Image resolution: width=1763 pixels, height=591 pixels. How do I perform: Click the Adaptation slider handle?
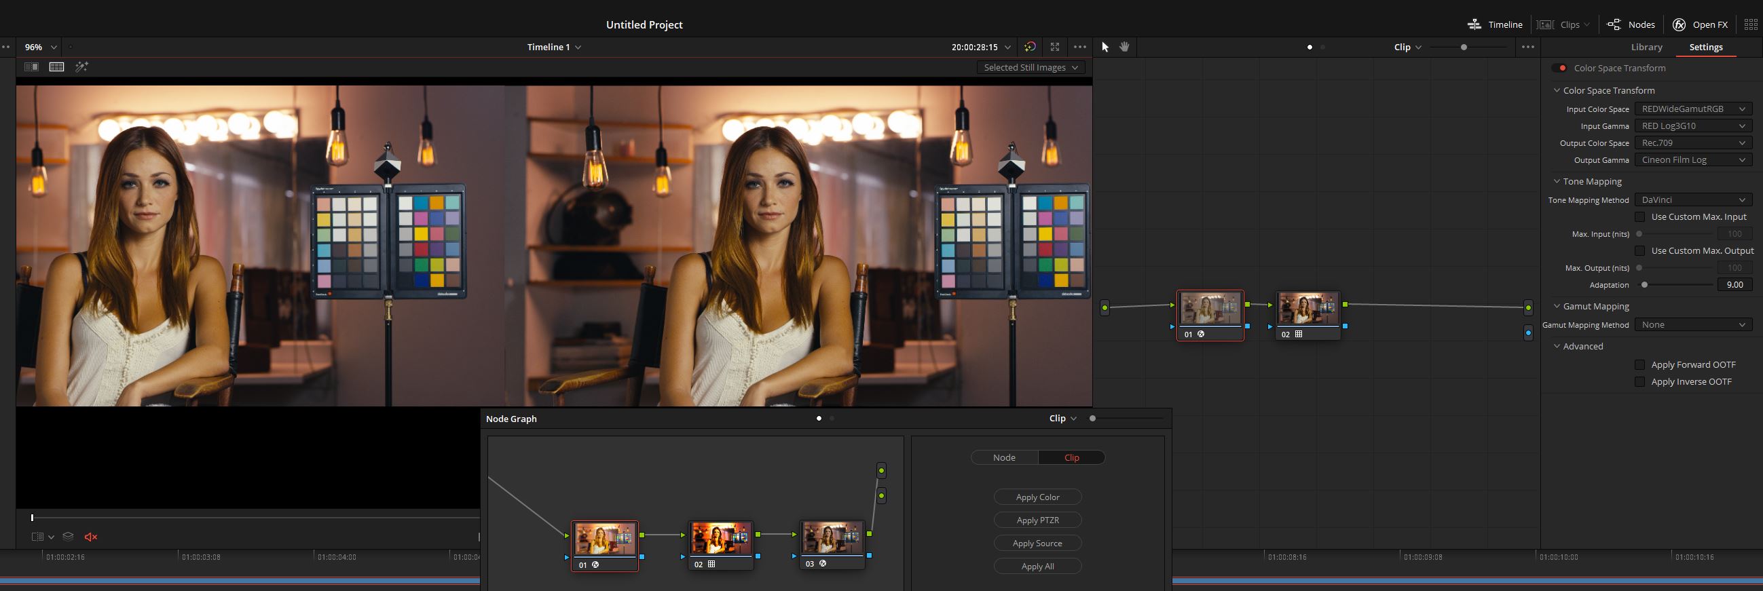click(1645, 285)
